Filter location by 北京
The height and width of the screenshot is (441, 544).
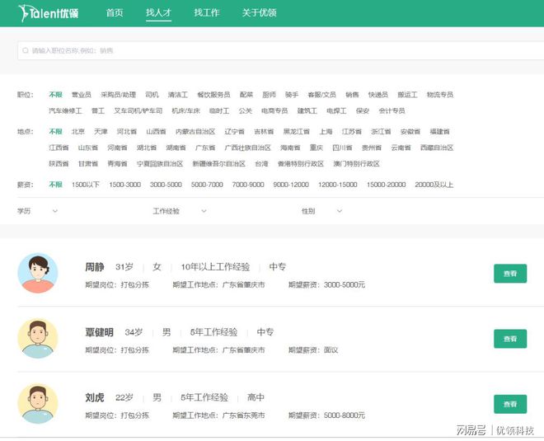coord(78,132)
